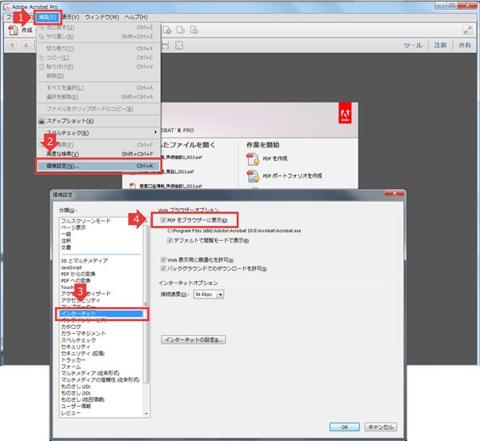Open the 表示(V) menu
The image size is (480, 441).
[x=70, y=17]
